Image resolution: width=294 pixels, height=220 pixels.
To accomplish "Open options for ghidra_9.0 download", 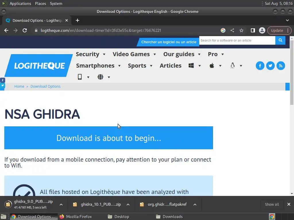I will click(61, 205).
